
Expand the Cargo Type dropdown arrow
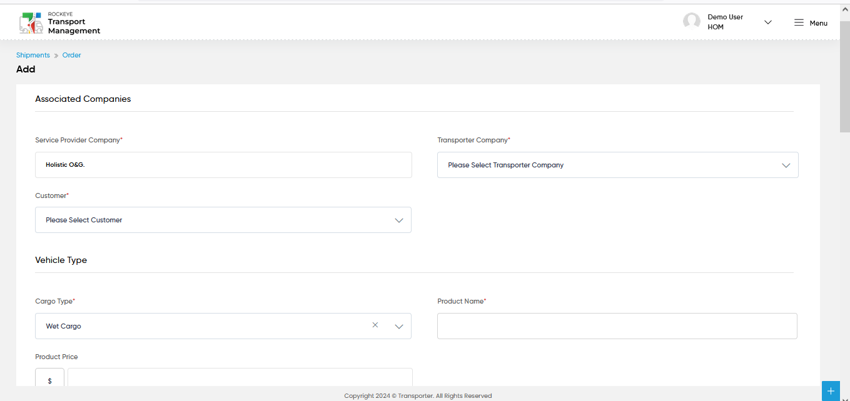[x=399, y=326]
